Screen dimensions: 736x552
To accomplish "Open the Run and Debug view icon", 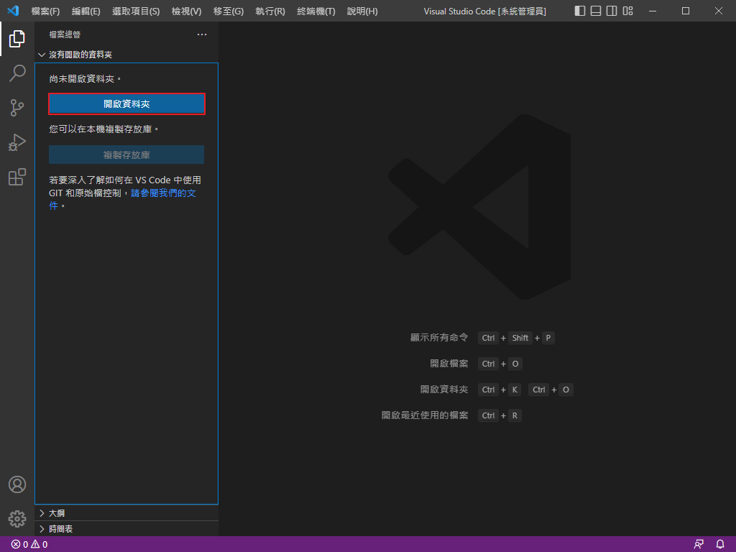I will click(x=17, y=142).
